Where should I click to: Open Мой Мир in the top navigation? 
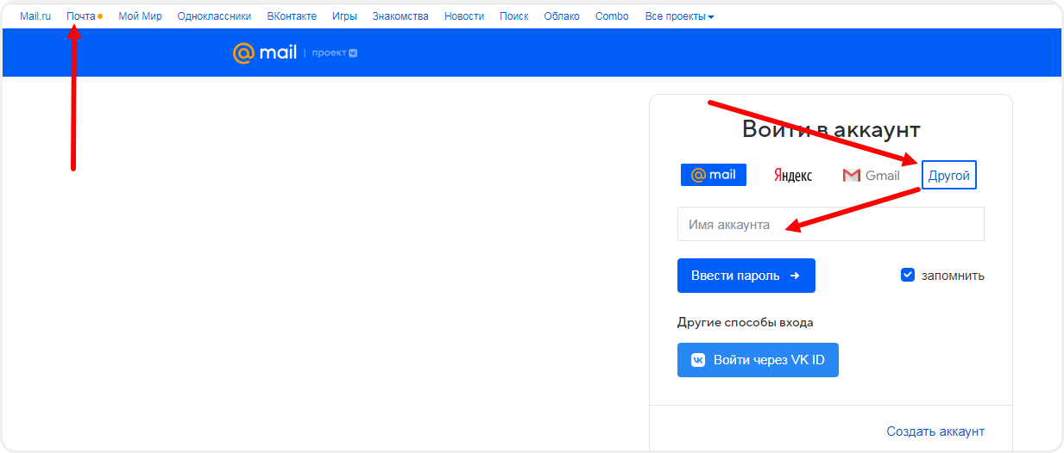(x=140, y=16)
